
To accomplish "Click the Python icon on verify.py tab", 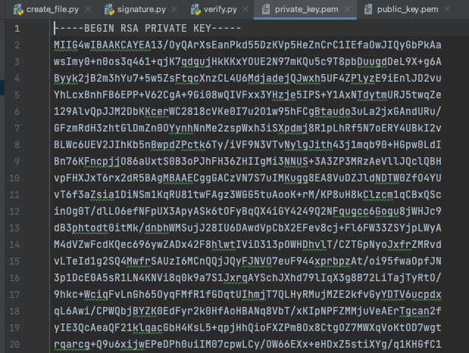I will point(195,10).
